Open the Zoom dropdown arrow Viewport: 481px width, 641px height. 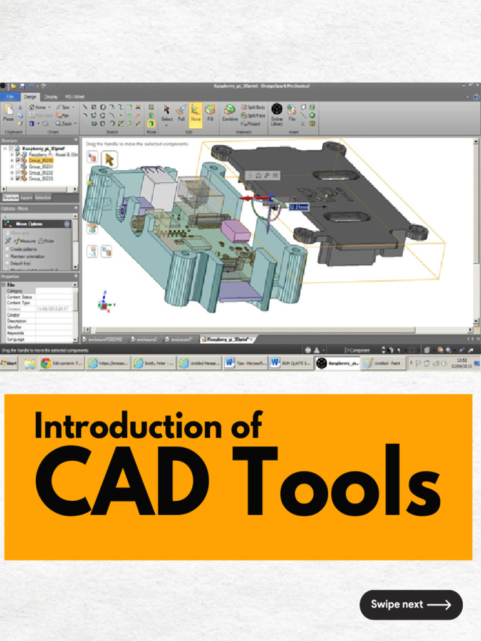pos(75,123)
